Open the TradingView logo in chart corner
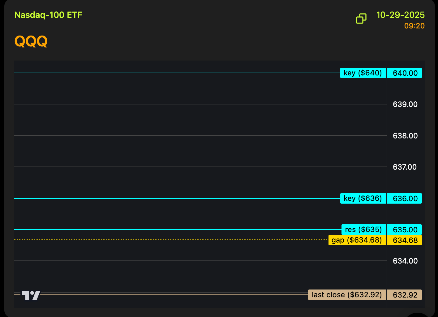This screenshot has height=317, width=438. [x=31, y=296]
